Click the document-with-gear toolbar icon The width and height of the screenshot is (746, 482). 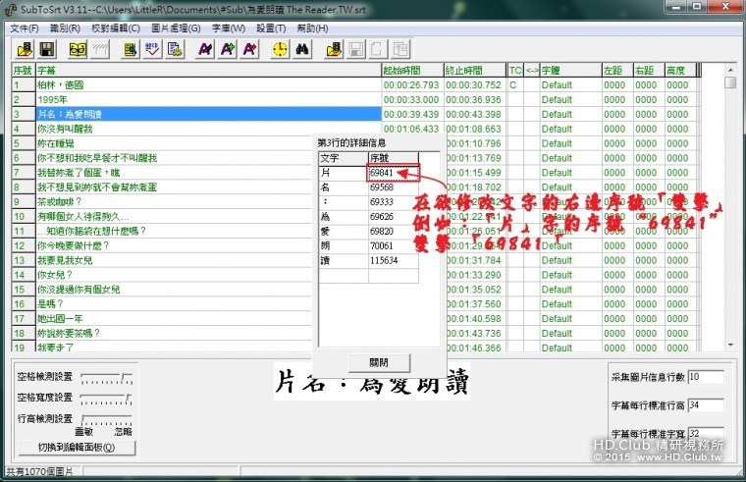pyautogui.click(x=175, y=49)
